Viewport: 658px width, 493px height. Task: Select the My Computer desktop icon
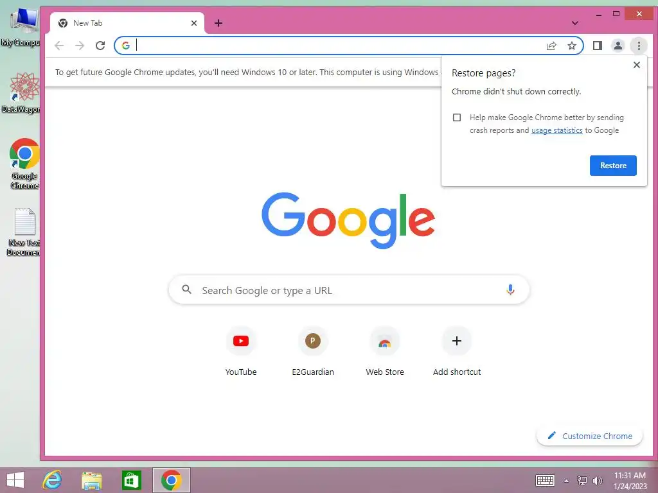(21, 27)
